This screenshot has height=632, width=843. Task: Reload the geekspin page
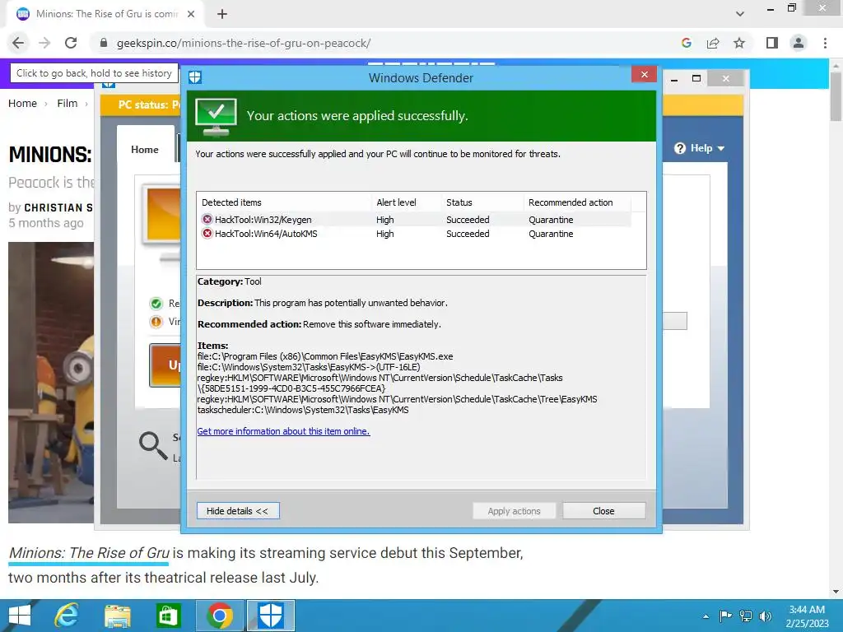click(x=71, y=43)
